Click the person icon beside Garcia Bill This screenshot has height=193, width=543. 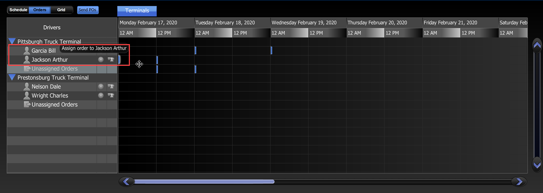point(27,51)
